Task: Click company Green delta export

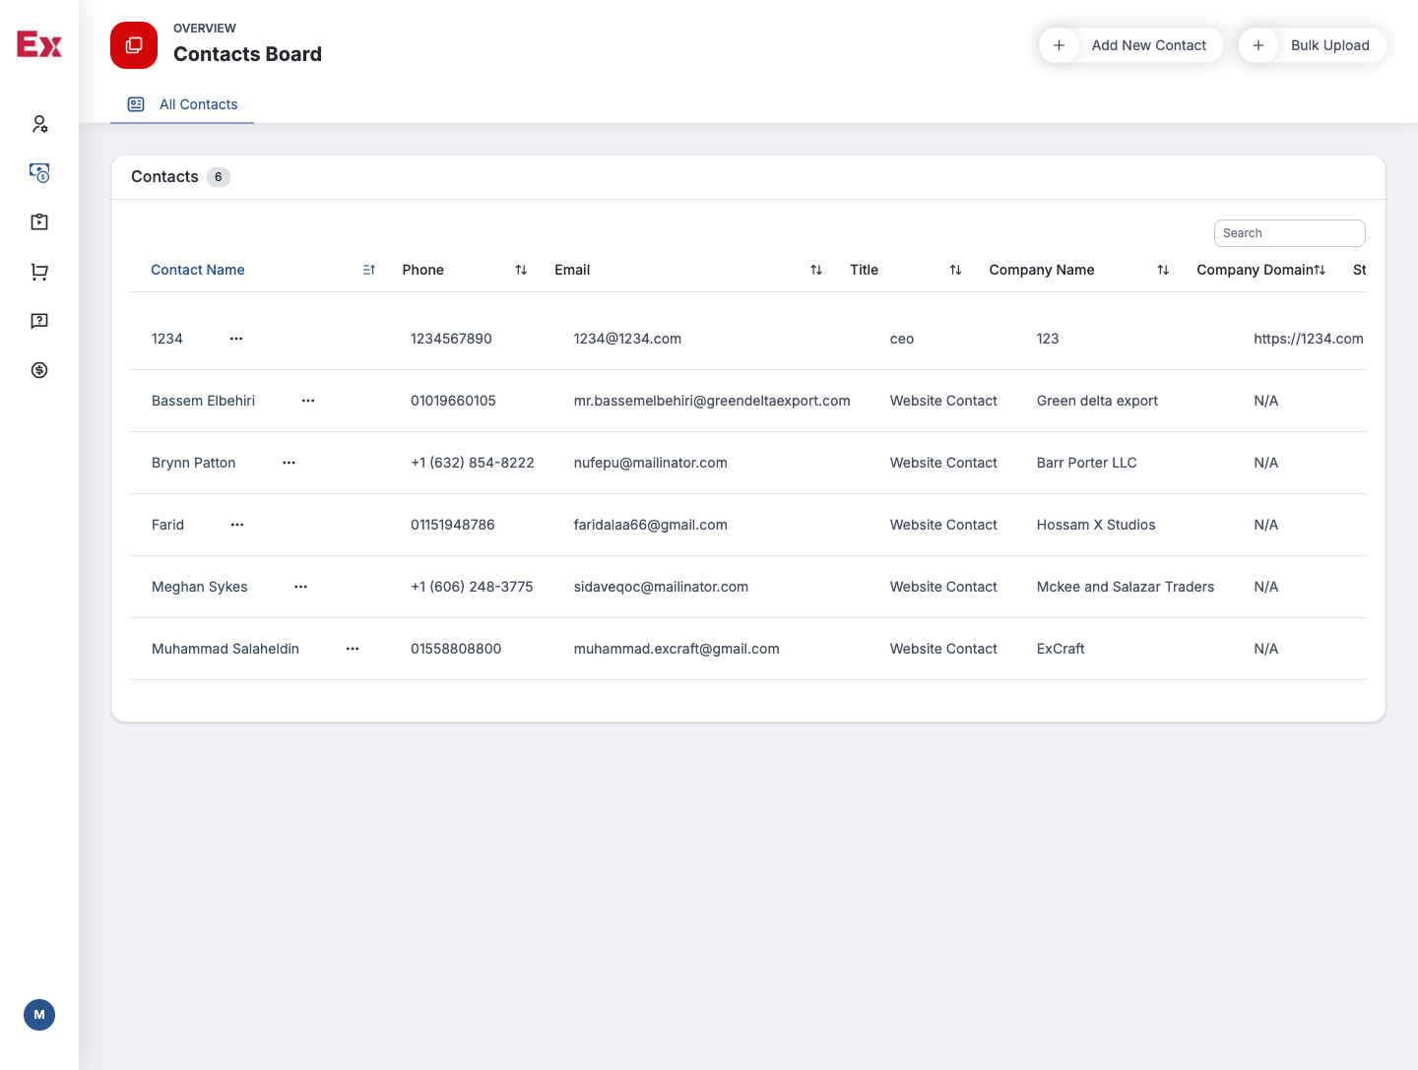Action: point(1097,401)
